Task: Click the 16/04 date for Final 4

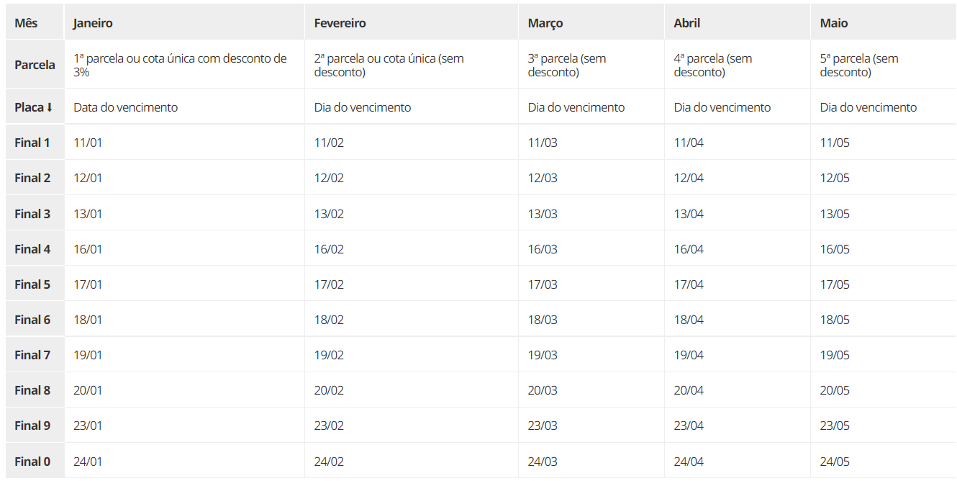Action: [689, 249]
